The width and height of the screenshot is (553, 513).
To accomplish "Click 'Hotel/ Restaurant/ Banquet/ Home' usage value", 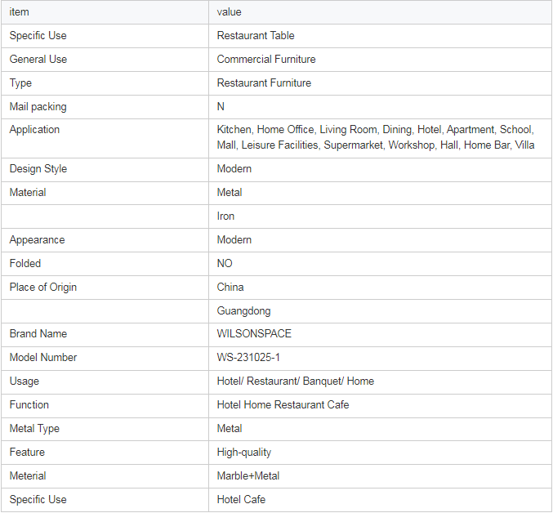I will (296, 381).
